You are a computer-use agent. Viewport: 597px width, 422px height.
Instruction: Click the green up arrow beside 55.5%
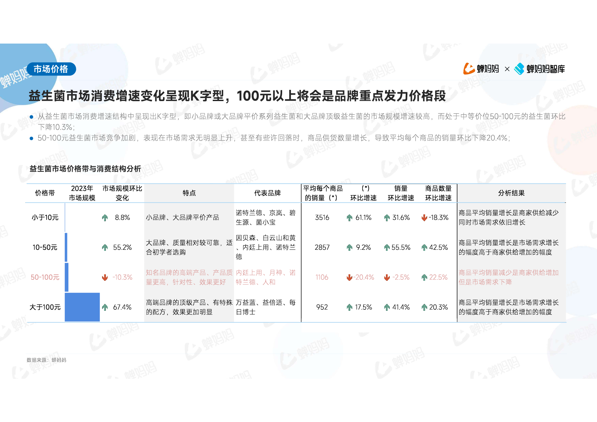387,248
